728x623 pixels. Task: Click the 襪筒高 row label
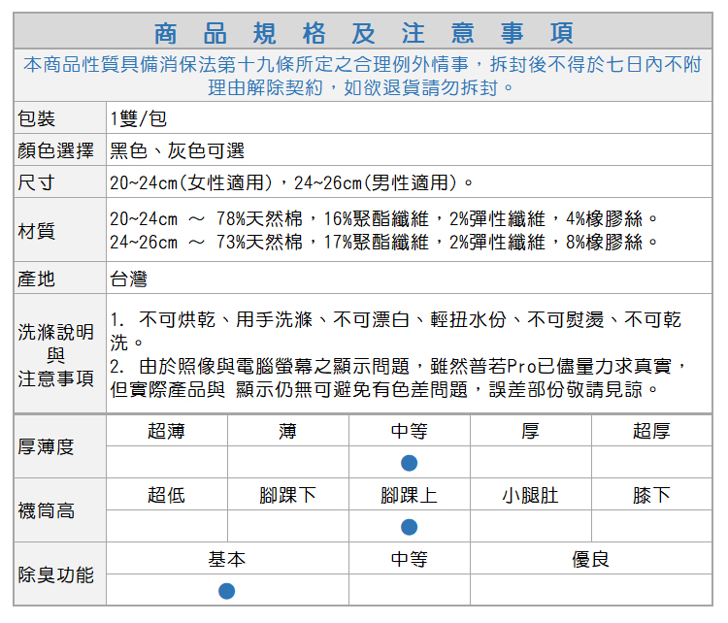click(47, 510)
